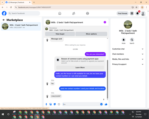Open the Windows Start menu

tap(3, 114)
